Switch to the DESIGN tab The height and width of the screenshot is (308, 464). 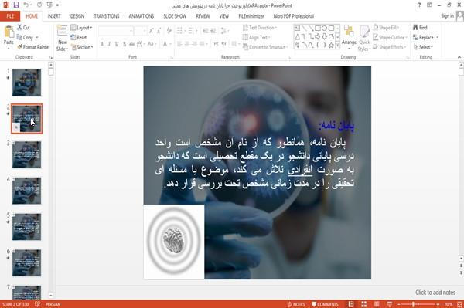click(77, 16)
